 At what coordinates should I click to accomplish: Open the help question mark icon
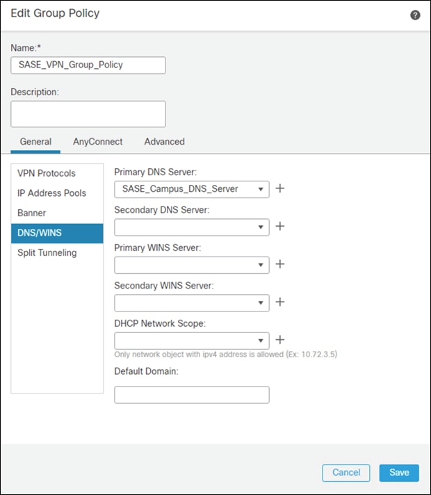click(x=415, y=15)
